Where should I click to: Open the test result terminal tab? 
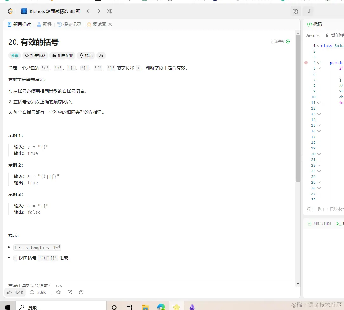[340, 224]
